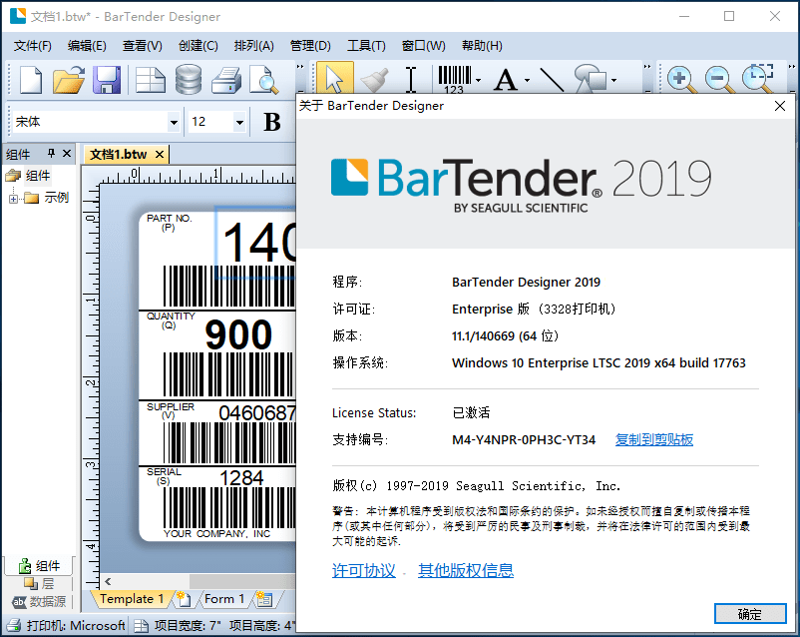
Task: Select the 组件 root tree item
Action: [38, 176]
